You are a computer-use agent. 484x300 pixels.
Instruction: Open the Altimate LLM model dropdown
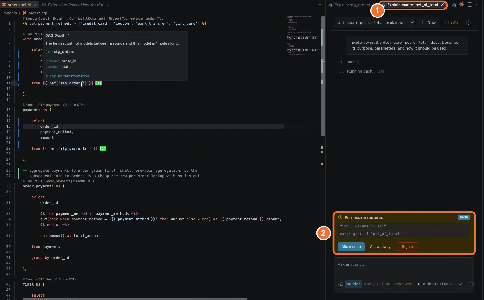439,284
